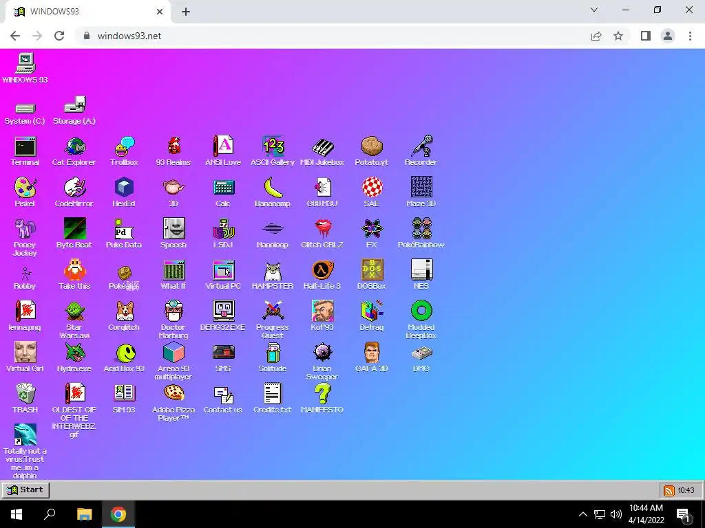Launch Hydra.exe dragon icon
Viewport: 705px width, 528px height.
point(74,353)
